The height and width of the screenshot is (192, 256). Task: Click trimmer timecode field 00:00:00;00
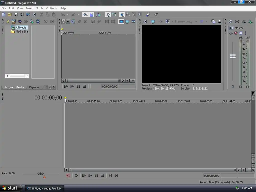click(109, 86)
